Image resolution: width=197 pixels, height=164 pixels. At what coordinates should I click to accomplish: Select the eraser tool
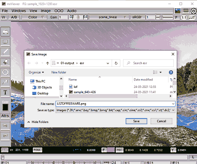tap(5, 62)
